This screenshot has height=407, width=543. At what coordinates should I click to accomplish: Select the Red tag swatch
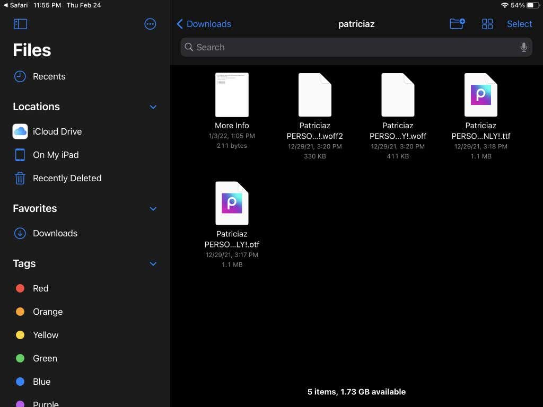(x=20, y=288)
